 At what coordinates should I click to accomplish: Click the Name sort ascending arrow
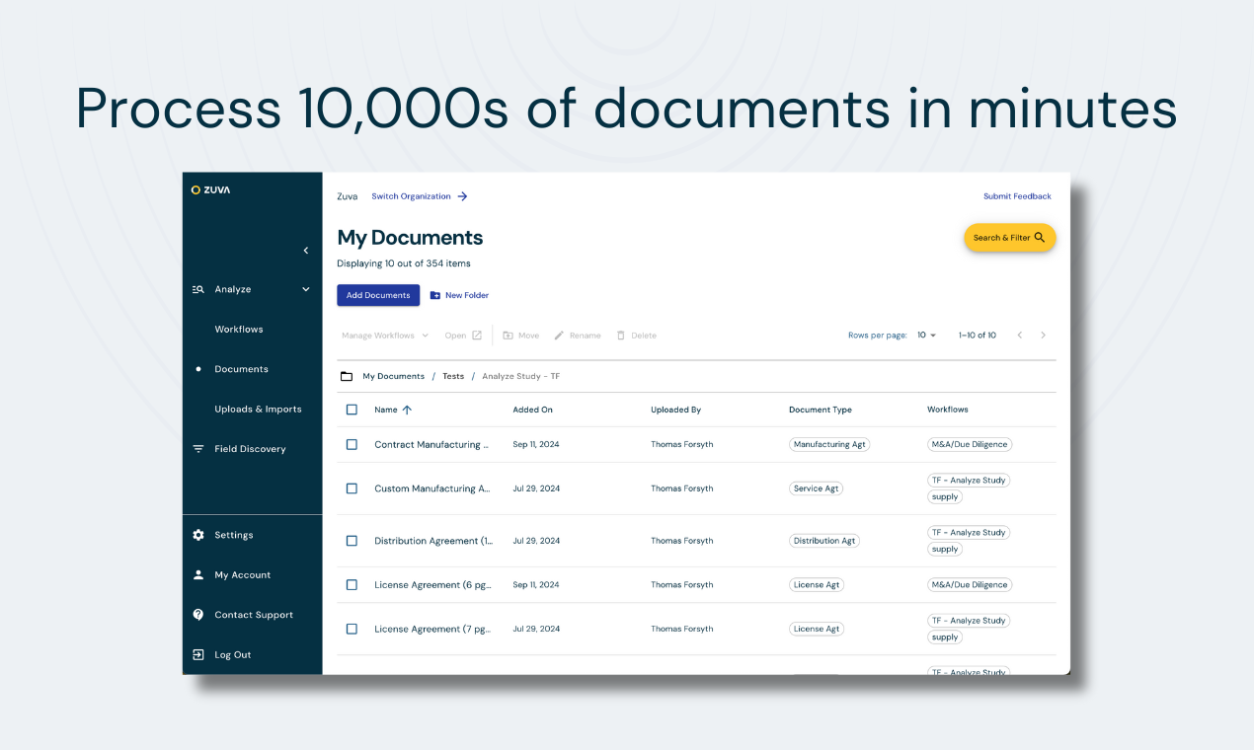(x=407, y=410)
